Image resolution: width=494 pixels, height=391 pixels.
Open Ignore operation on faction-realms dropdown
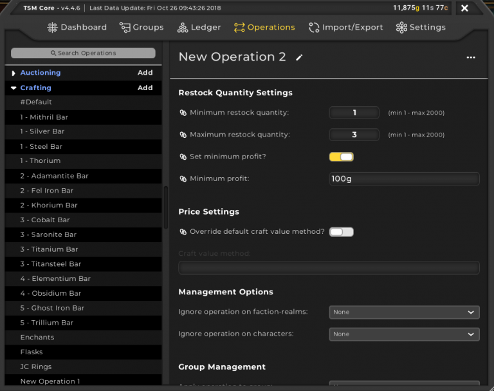[404, 312]
